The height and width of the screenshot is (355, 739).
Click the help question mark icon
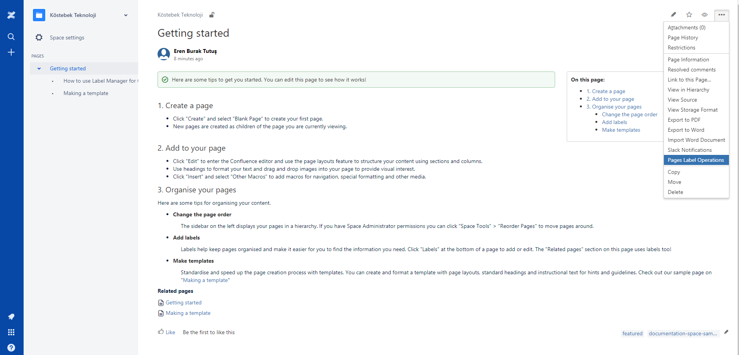[x=11, y=348]
